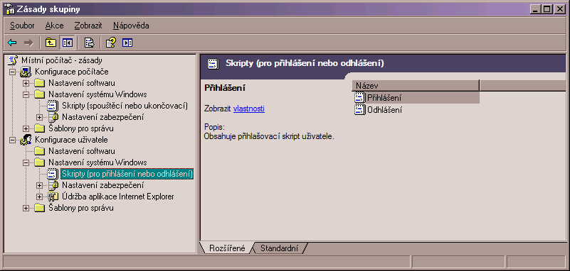Click the Up one level folder icon
570x271 pixels.
(x=51, y=43)
